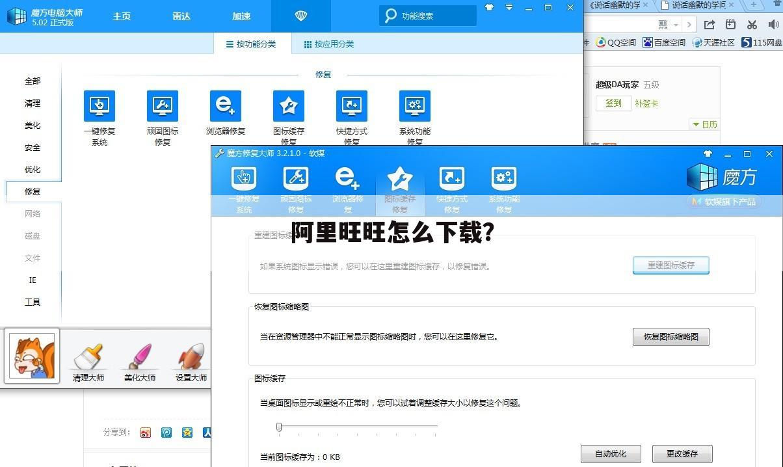The height and width of the screenshot is (467, 783).
Task: Select 美化 in the left category list
Action: 33,126
